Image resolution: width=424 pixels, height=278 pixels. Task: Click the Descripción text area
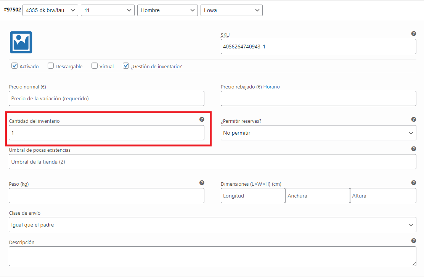212,256
